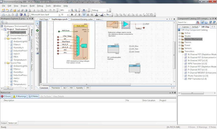The height and width of the screenshot is (129, 217).
Task: Open the Build menu
Action: coord(32,6)
